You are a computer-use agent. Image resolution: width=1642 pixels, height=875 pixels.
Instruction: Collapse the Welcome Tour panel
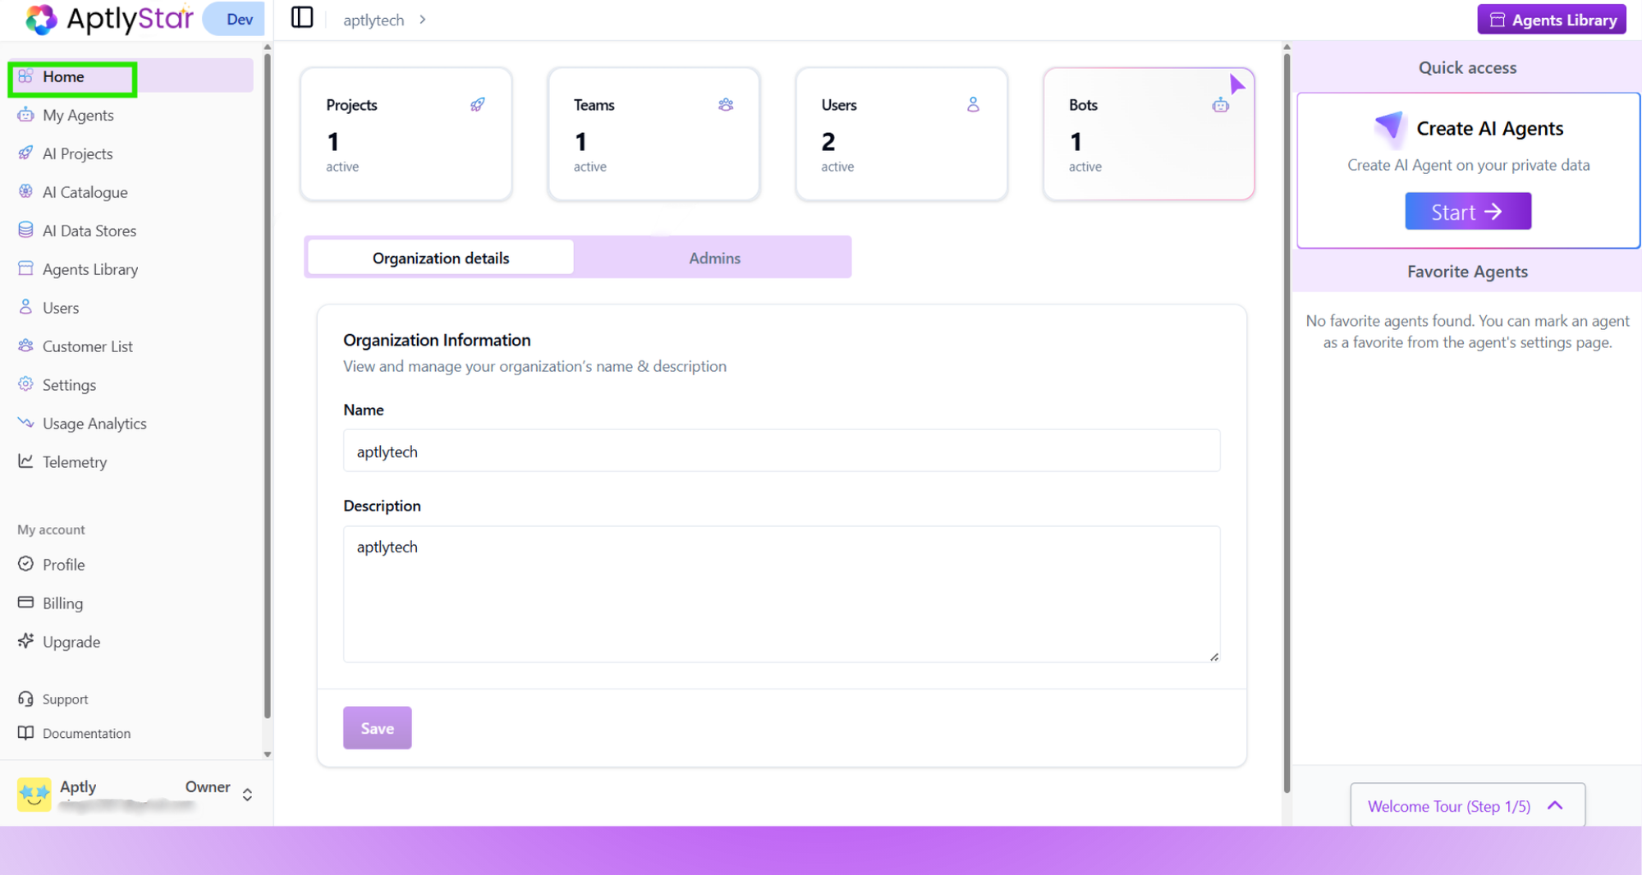point(1555,805)
